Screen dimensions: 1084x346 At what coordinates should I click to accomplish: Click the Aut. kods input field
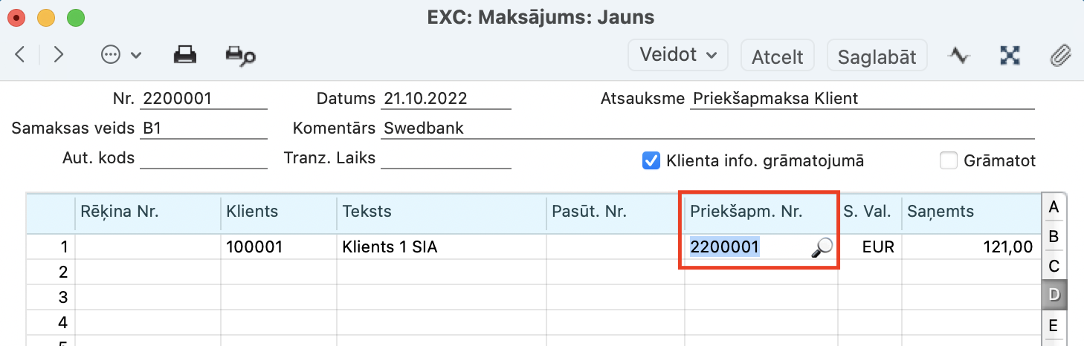click(203, 157)
